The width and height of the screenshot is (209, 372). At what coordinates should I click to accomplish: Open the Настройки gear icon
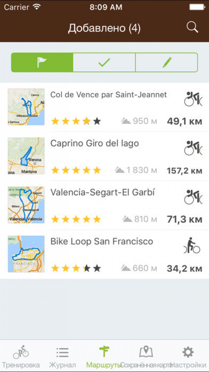188,352
